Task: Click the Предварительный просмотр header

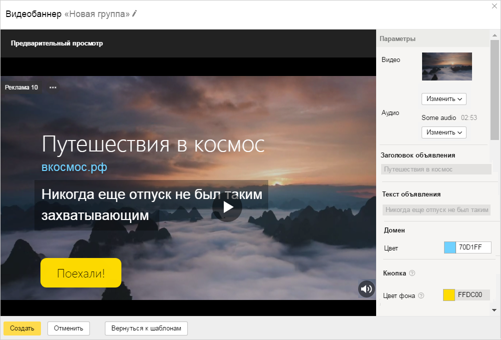Action: [57, 43]
